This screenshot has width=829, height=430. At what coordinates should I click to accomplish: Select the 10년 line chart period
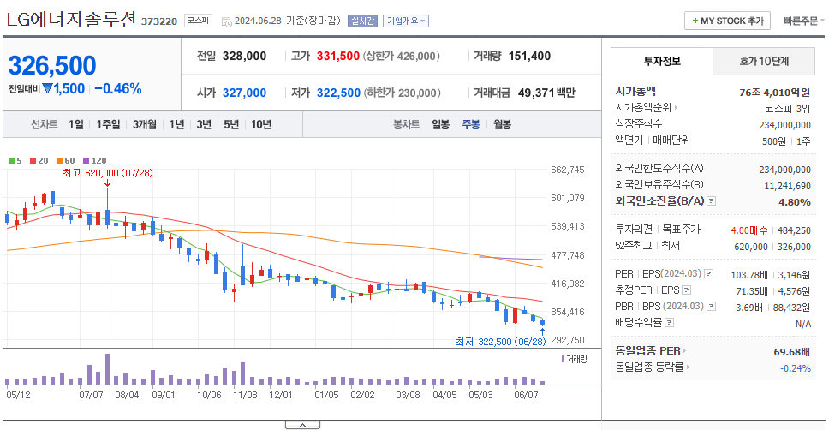point(261,125)
